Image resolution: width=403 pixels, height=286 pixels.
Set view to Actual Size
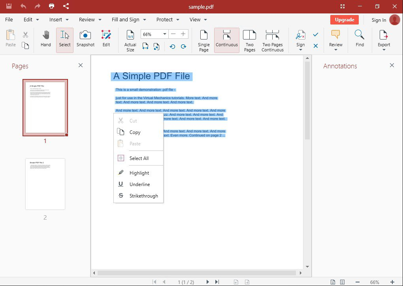130,40
